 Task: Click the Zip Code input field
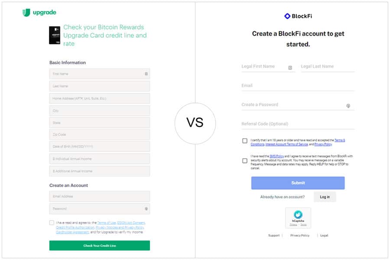pyautogui.click(x=100, y=135)
